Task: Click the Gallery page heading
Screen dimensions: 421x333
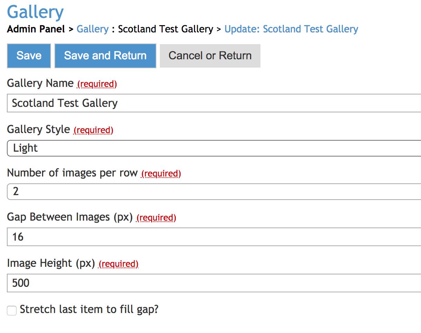Action: (x=35, y=12)
